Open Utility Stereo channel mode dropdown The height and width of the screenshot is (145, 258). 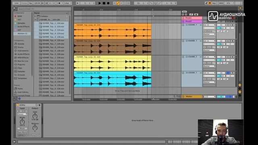(22, 114)
